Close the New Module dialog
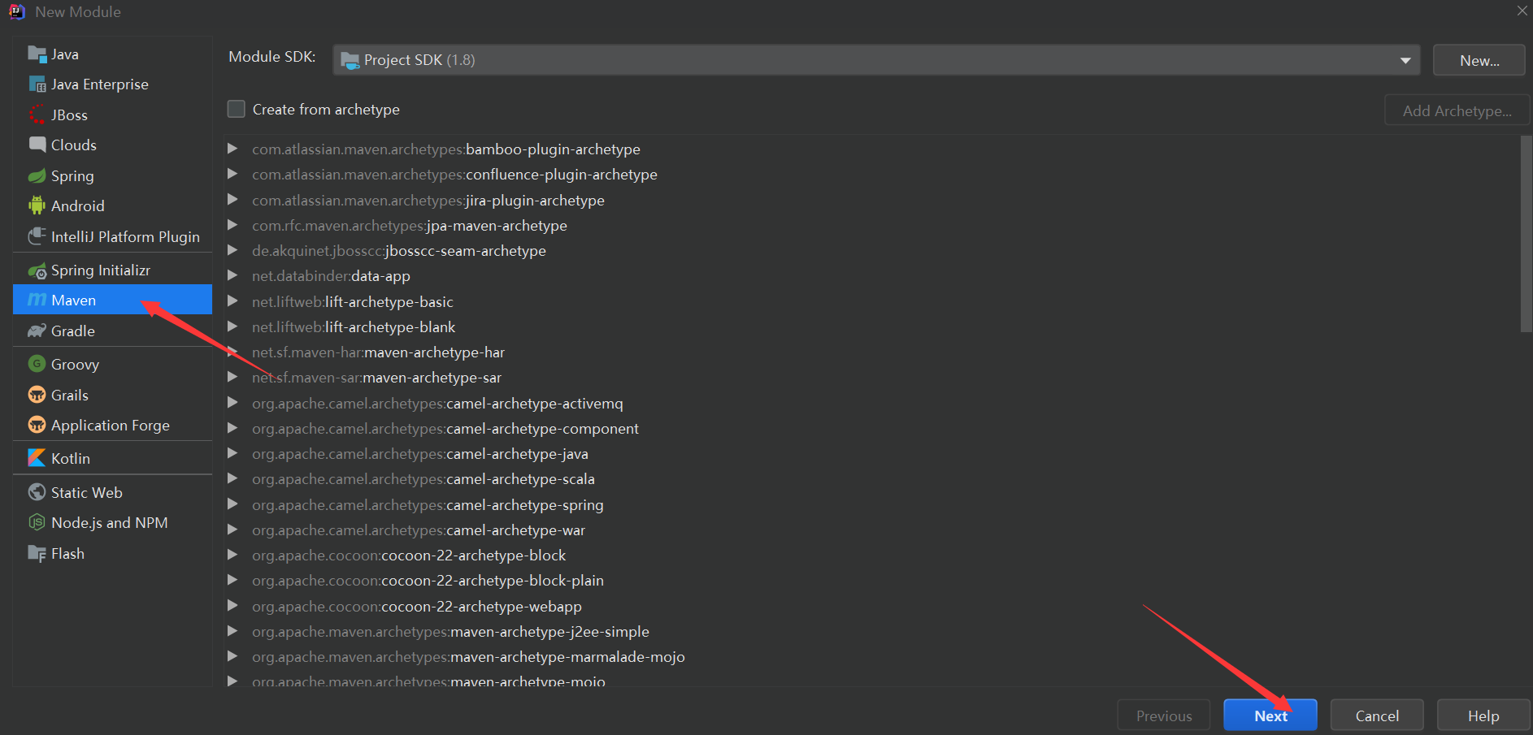The height and width of the screenshot is (735, 1533). [x=1522, y=11]
